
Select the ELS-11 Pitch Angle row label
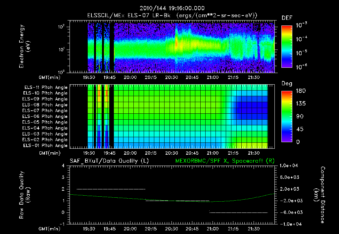click(46, 88)
